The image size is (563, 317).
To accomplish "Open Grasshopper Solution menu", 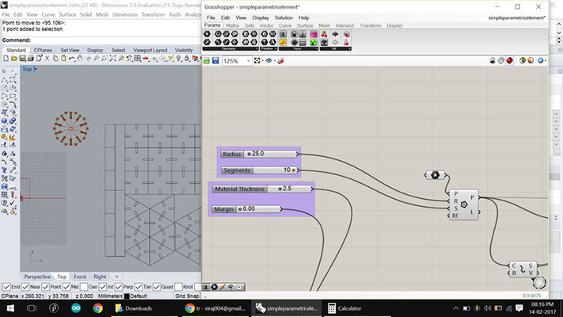I will point(283,17).
